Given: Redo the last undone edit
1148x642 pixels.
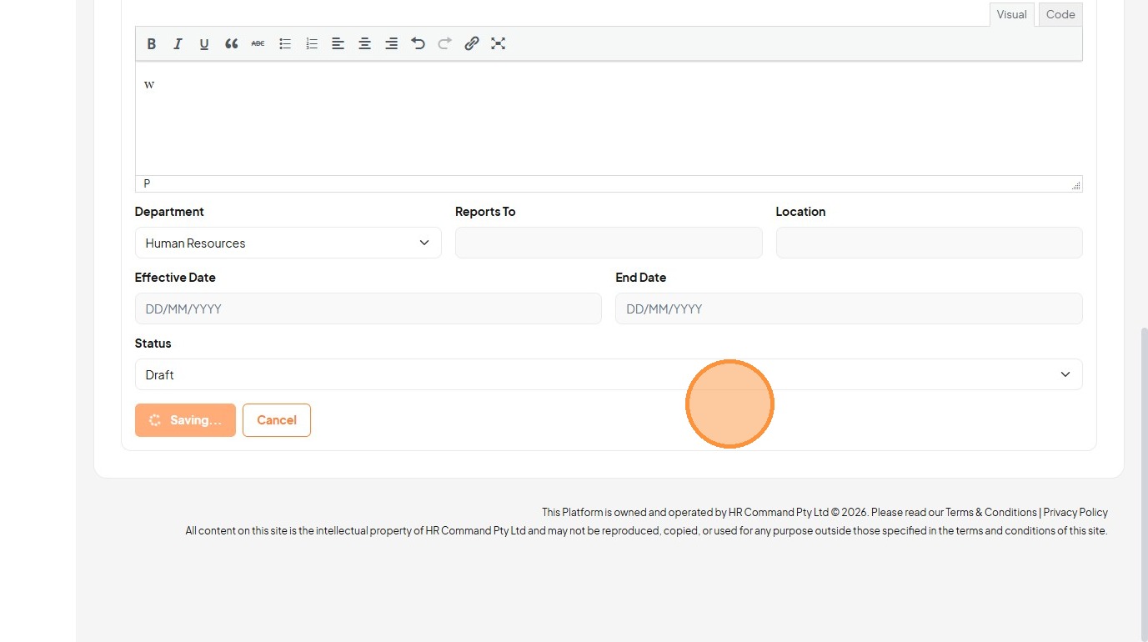Looking at the screenshot, I should (444, 44).
